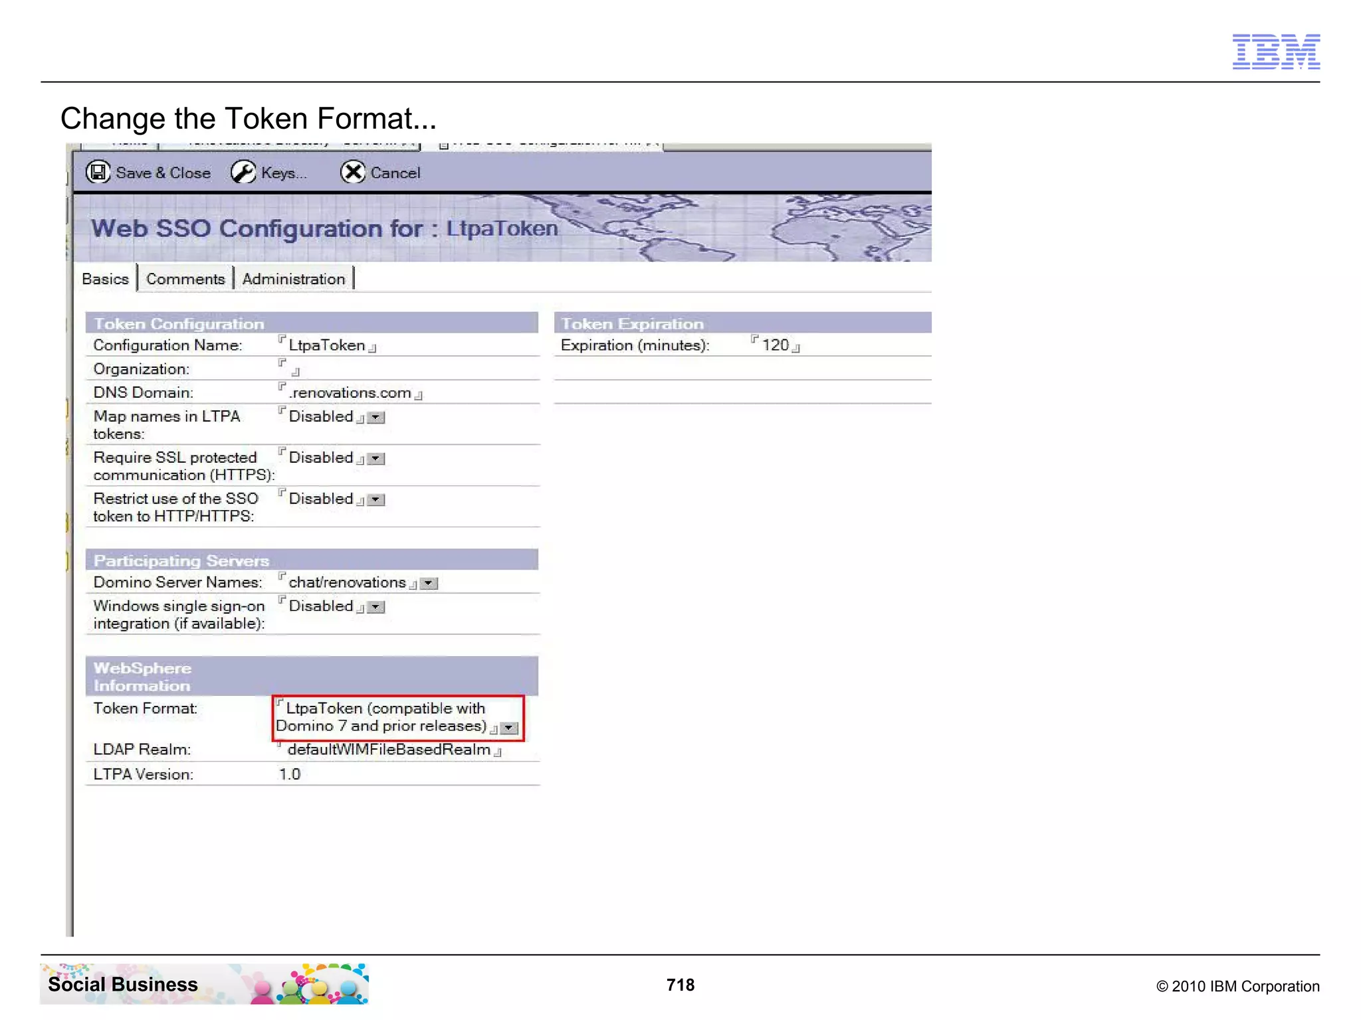Open Map names in LTPA tokens dropdown
The height and width of the screenshot is (1020, 1361).
[x=376, y=418]
